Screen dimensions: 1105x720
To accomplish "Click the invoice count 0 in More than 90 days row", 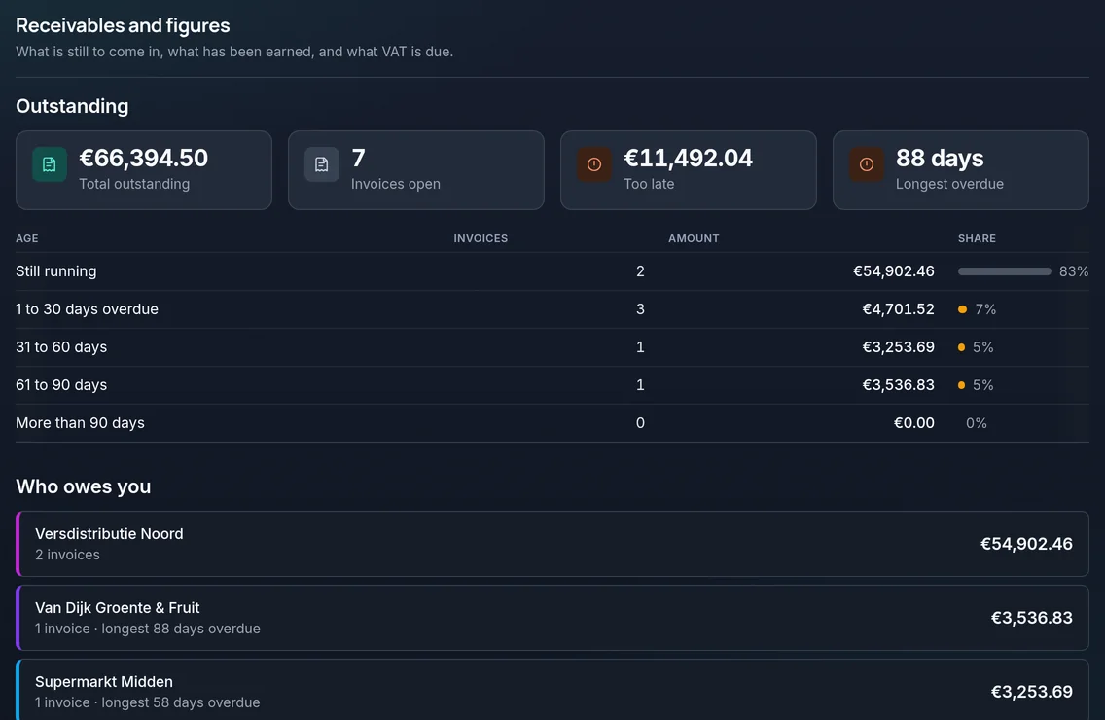I will (640, 423).
